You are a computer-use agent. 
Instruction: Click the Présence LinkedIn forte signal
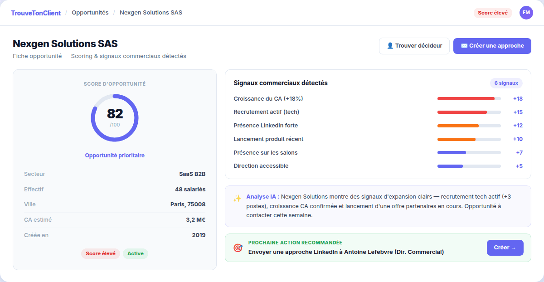click(266, 126)
